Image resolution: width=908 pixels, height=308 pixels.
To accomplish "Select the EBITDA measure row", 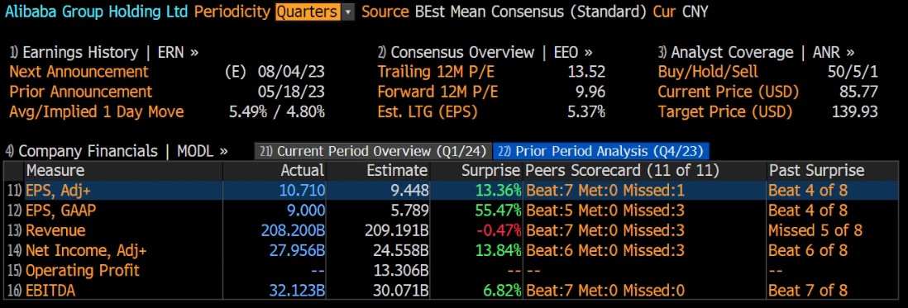I will pos(454,291).
